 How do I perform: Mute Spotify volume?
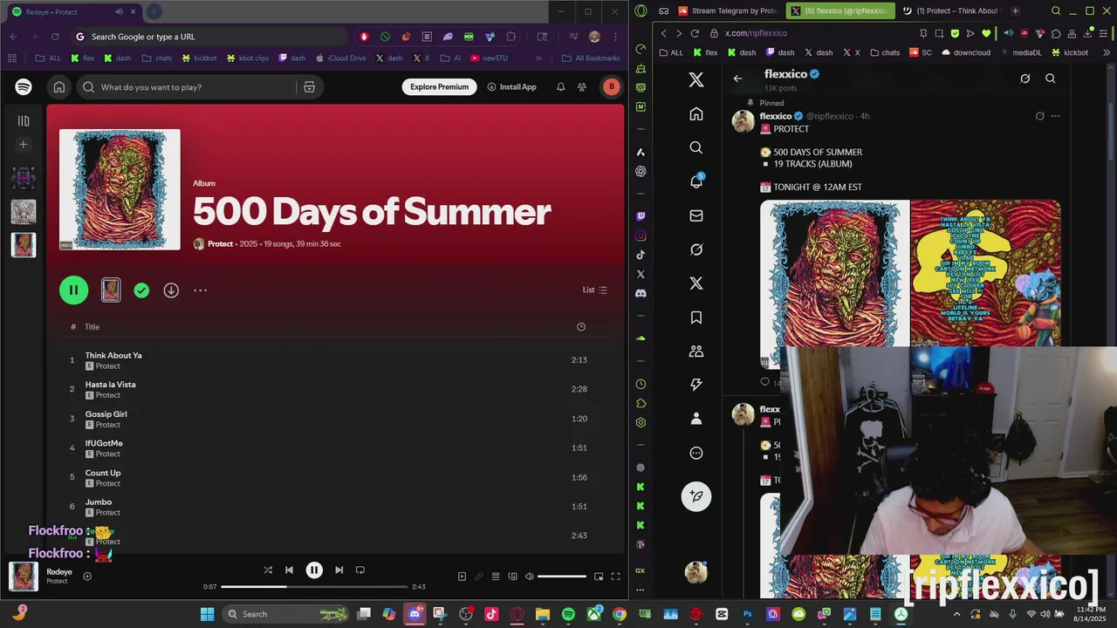[529, 576]
